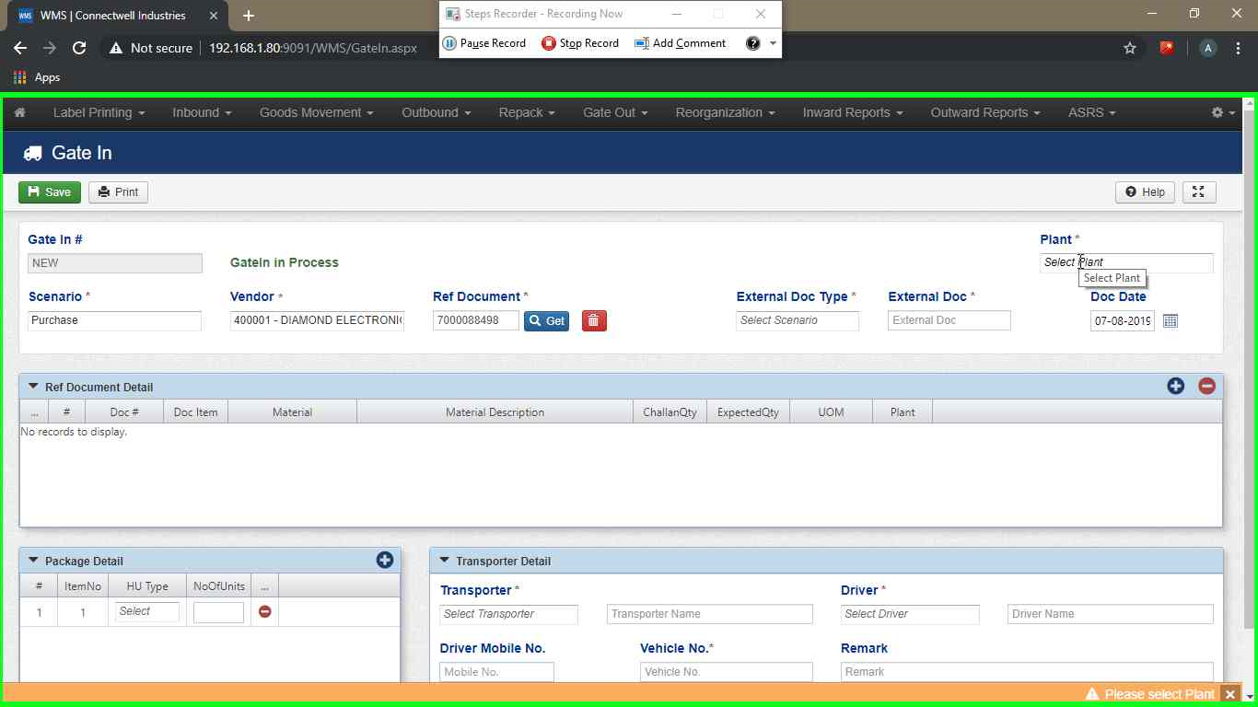The width and height of the screenshot is (1258, 707).
Task: Dismiss the 'Please select Plant' warning
Action: 1229,694
